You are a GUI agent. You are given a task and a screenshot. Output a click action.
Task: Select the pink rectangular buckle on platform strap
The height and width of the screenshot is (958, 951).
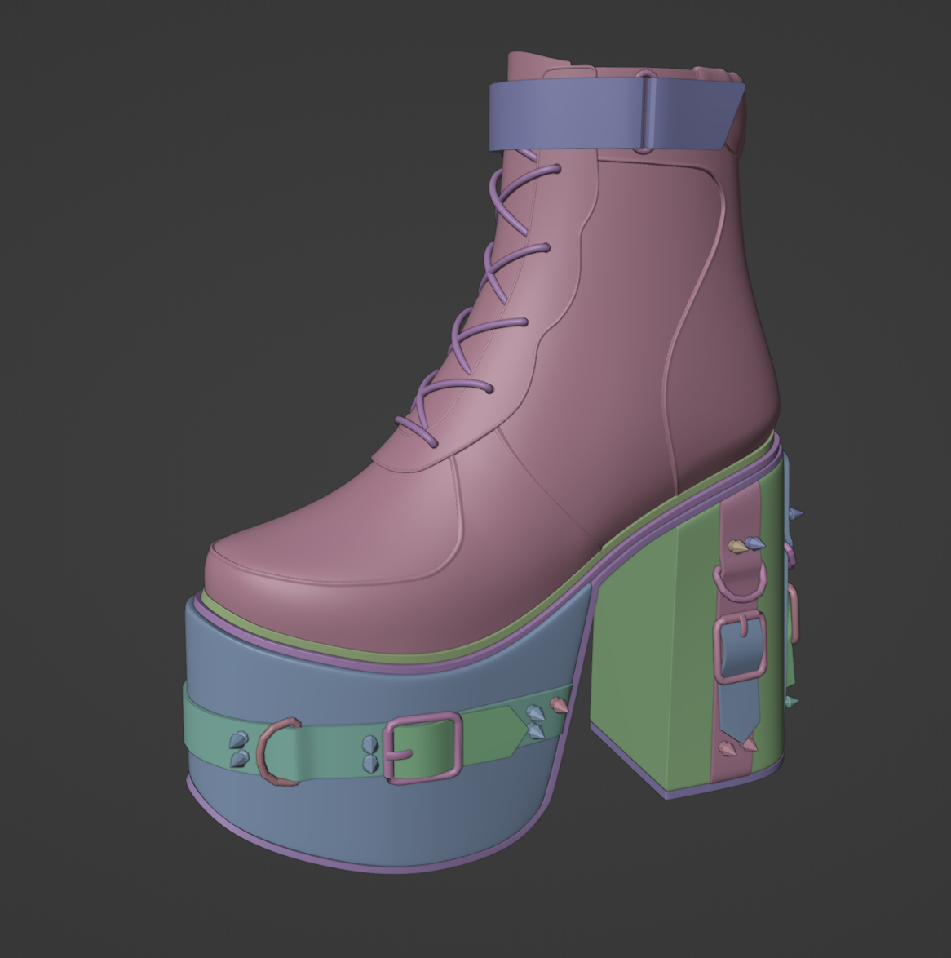pyautogui.click(x=423, y=747)
